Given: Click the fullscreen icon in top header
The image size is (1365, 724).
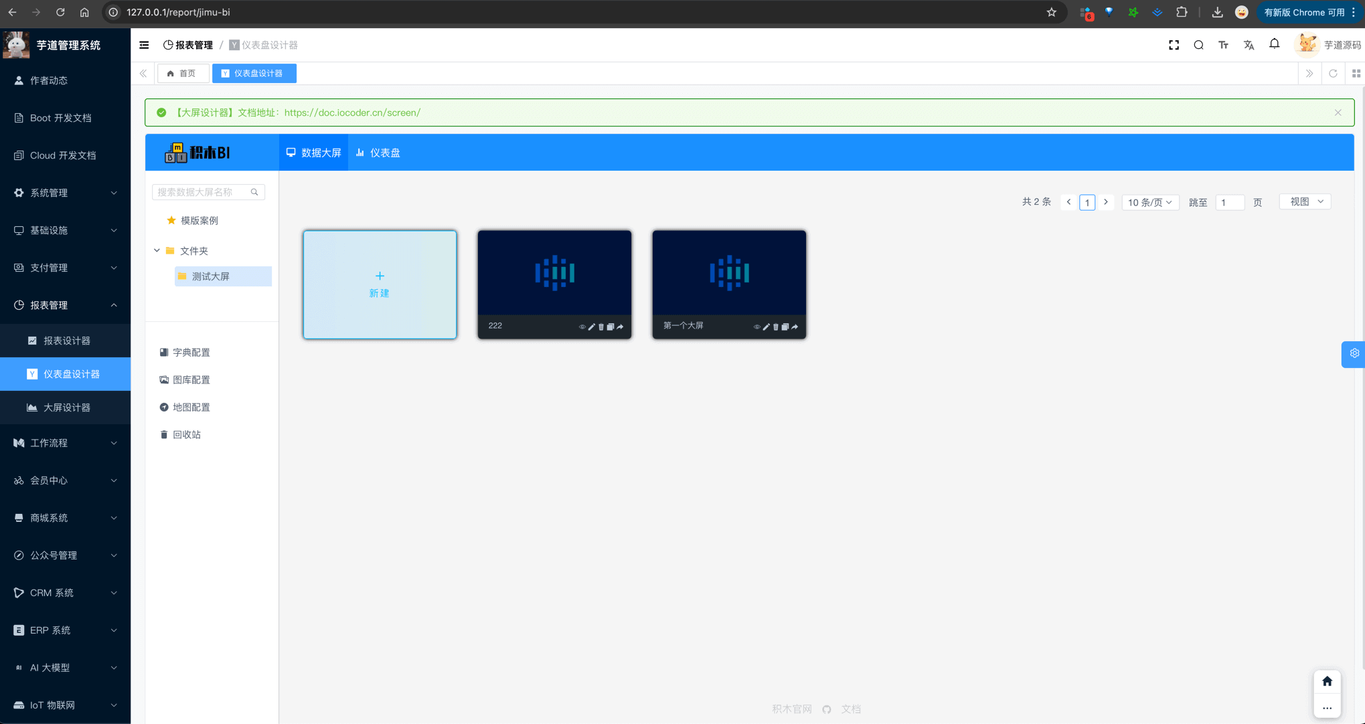Looking at the screenshot, I should [1174, 45].
